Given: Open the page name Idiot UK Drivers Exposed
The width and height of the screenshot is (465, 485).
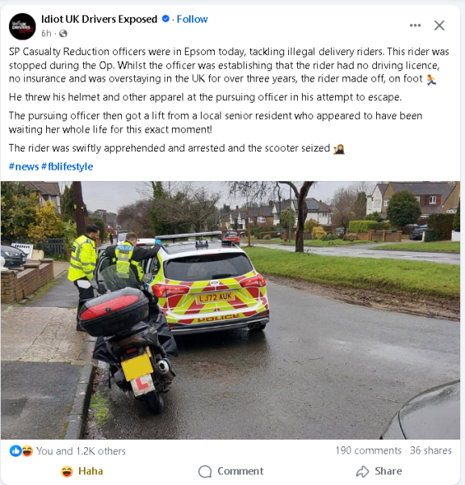Looking at the screenshot, I should [99, 19].
